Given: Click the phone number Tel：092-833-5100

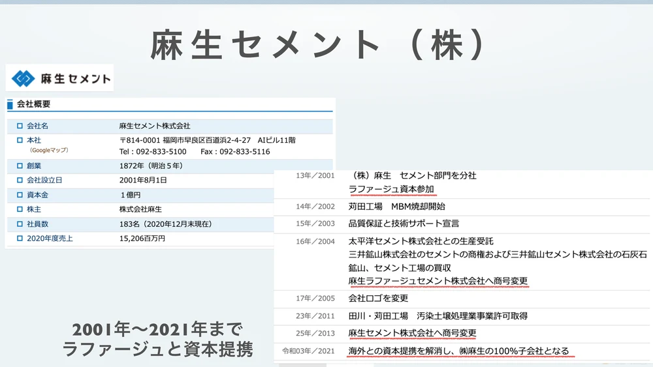Looking at the screenshot, I should tap(153, 152).
